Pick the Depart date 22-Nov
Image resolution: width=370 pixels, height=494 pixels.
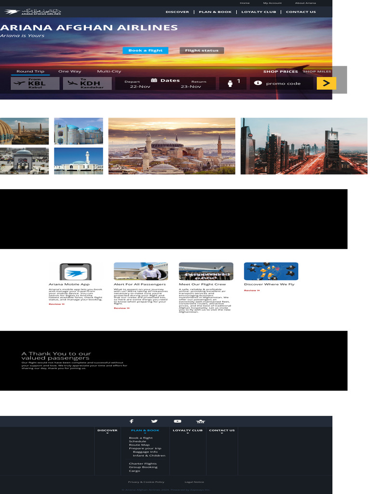pyautogui.click(x=140, y=86)
